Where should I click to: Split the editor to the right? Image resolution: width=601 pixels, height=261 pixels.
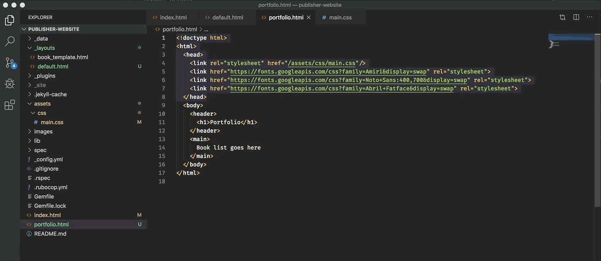pos(576,17)
